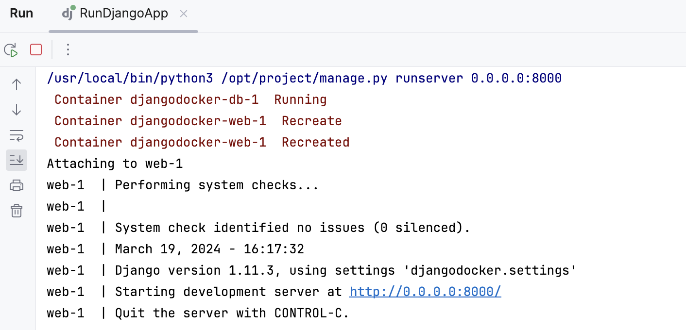The height and width of the screenshot is (330, 686).
Task: Jump to next message using down arrow icon
Action: coord(16,110)
